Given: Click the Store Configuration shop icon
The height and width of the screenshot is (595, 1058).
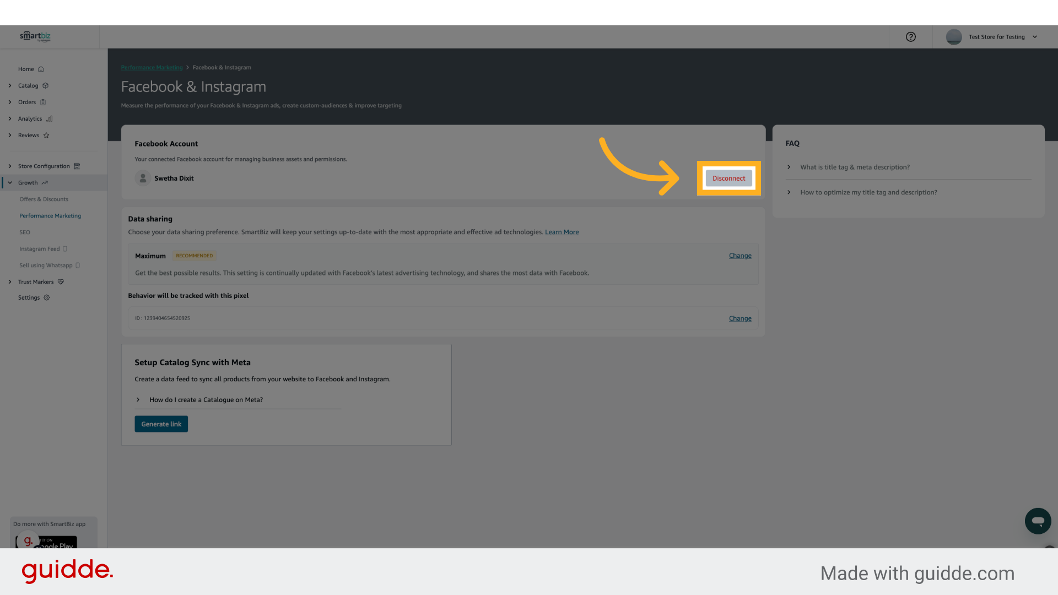Looking at the screenshot, I should click(77, 166).
